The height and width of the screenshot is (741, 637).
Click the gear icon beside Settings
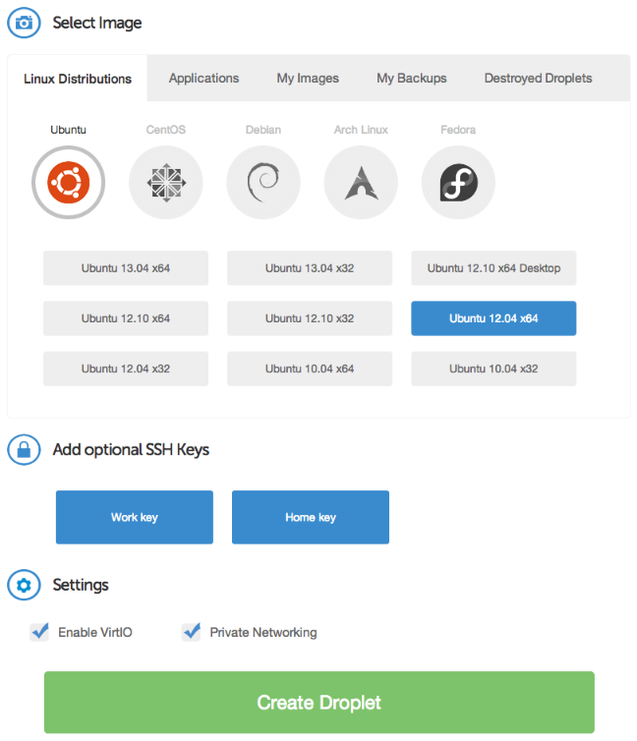pyautogui.click(x=25, y=585)
